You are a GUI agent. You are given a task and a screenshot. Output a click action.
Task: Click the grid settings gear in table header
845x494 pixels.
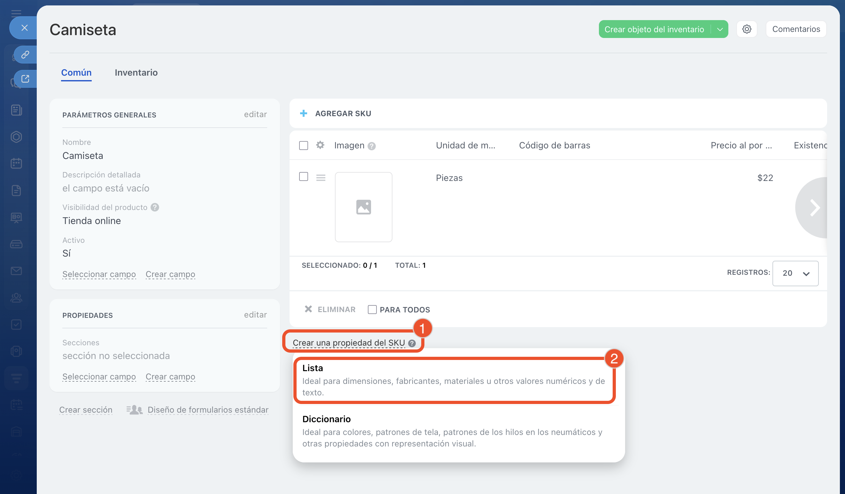tap(320, 145)
